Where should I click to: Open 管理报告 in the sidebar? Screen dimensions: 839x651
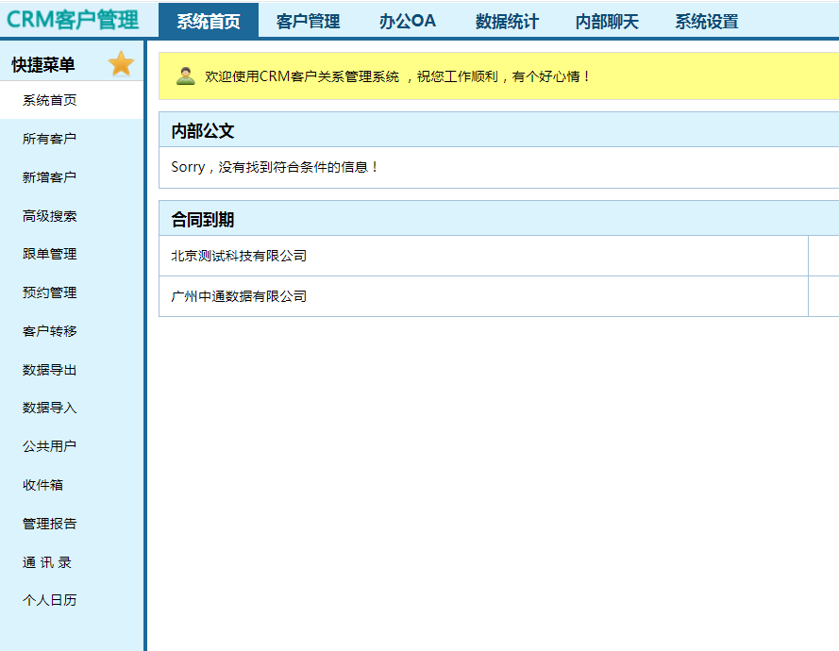click(x=50, y=524)
